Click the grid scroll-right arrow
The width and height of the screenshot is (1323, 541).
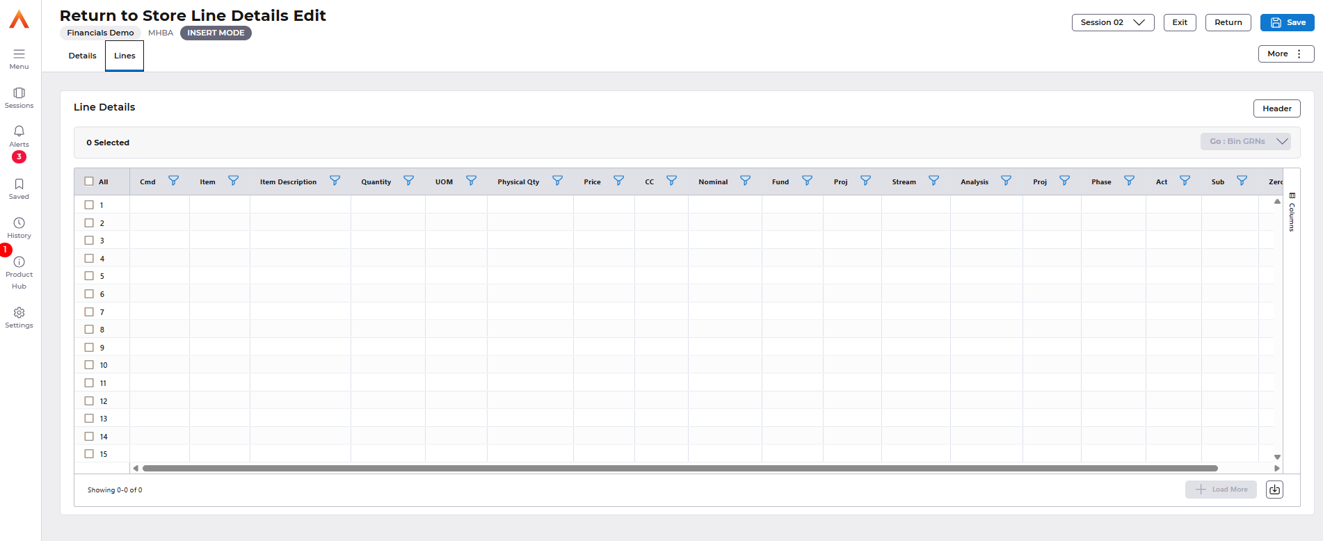pos(1277,469)
